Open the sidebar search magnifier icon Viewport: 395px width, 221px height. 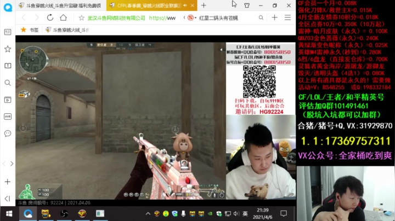[x=8, y=83]
